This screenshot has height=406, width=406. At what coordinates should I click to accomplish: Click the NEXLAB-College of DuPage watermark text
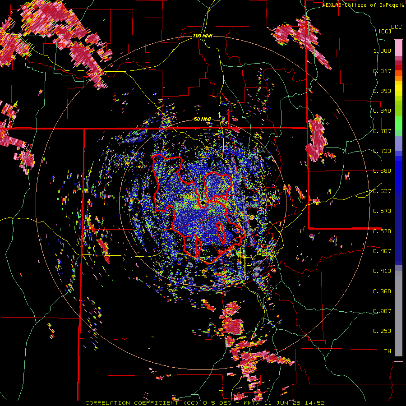(x=363, y=5)
